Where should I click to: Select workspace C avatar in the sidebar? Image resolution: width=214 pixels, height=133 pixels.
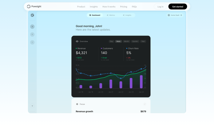32,42
